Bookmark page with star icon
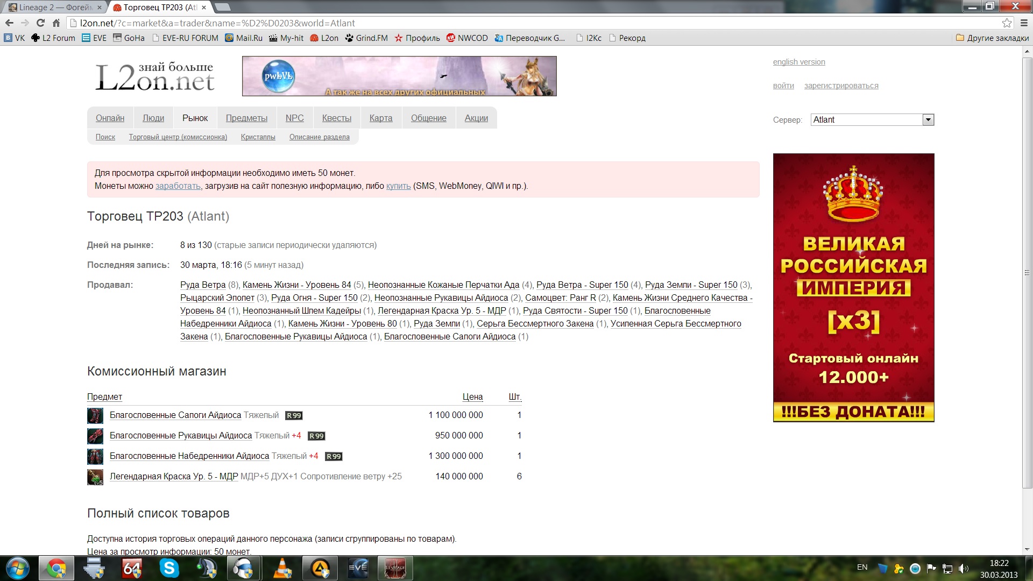 tap(1007, 23)
